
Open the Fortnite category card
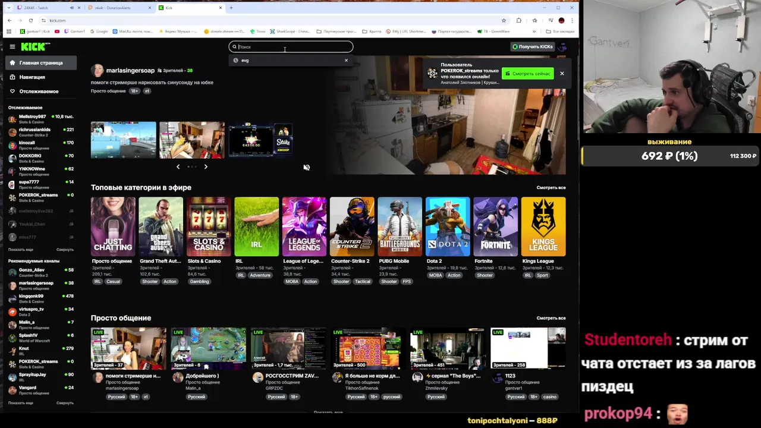pos(495,226)
